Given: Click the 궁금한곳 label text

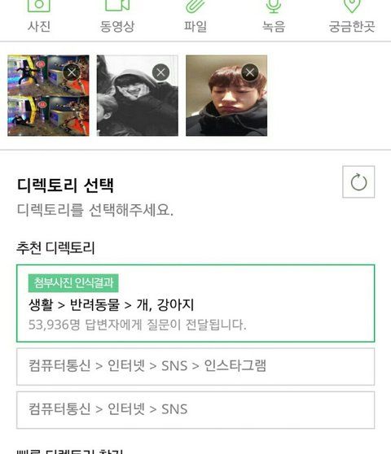Looking at the screenshot, I should coord(352,27).
